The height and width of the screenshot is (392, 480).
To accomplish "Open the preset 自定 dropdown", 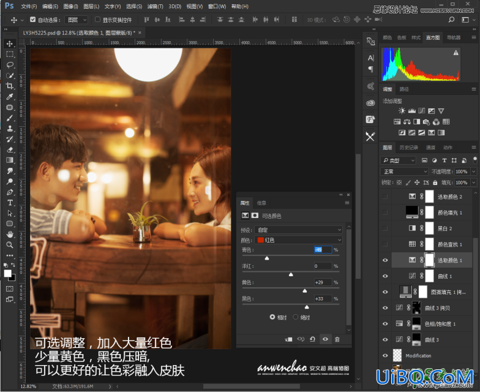I will click(299, 230).
